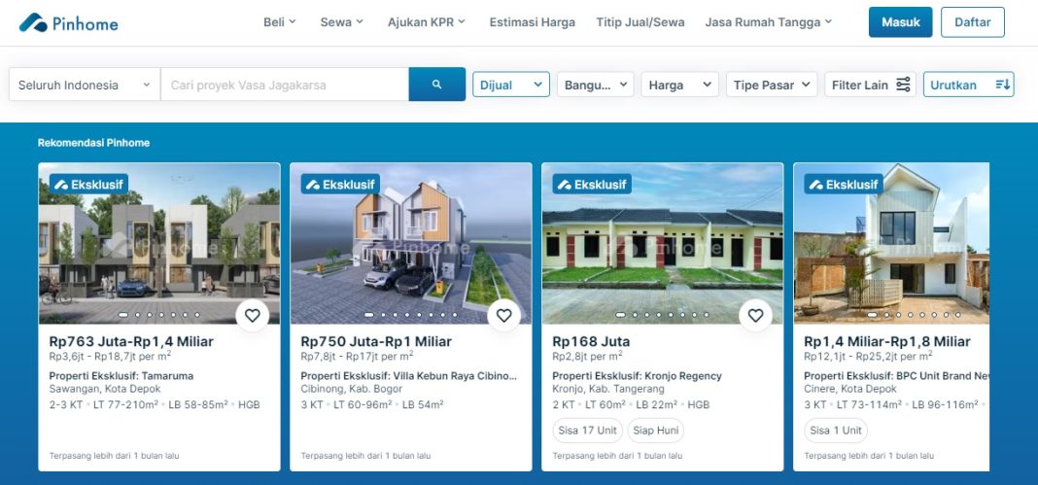Viewport: 1038px width, 485px height.
Task: Click the Rp168 Juta price
Action: pyautogui.click(x=591, y=341)
